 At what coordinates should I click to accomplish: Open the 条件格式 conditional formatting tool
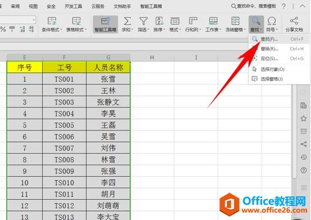52,24
